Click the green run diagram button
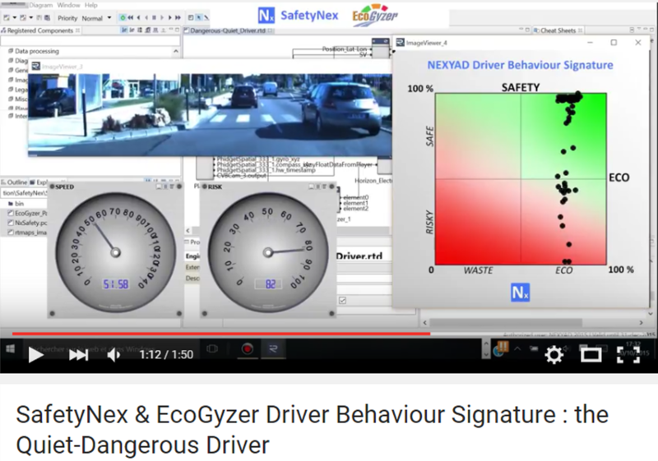Screen dimensions: 658x461 123,17
